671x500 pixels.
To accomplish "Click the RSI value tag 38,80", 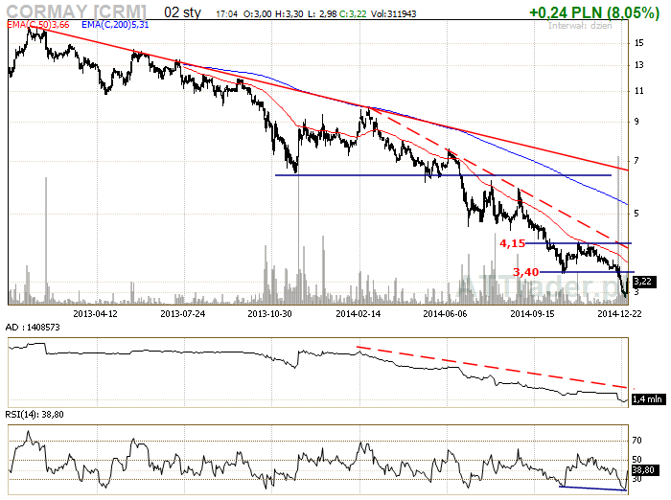I will (x=643, y=470).
